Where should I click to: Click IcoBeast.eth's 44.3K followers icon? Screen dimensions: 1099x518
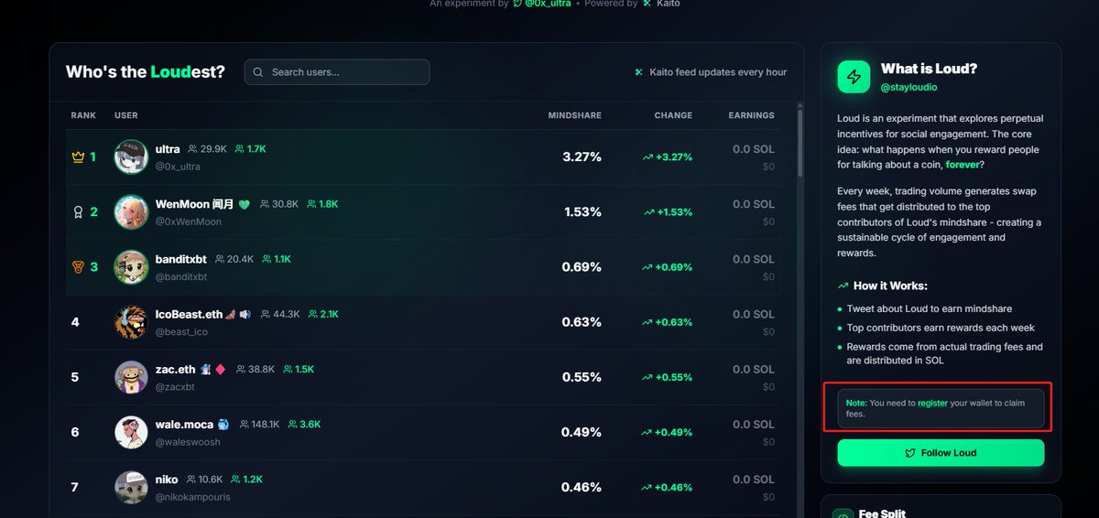tap(266, 314)
